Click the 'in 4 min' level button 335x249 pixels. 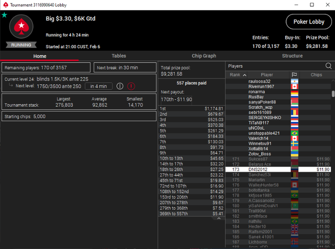coord(99,86)
